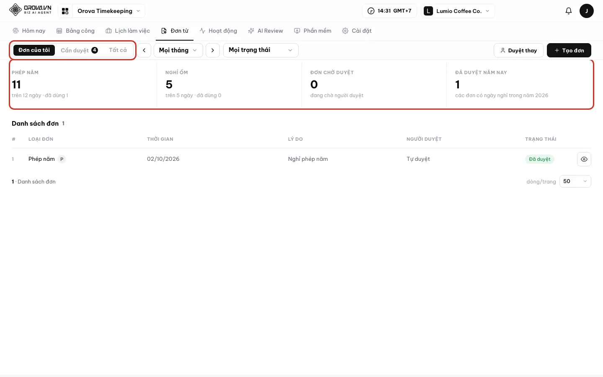The image size is (603, 377).
Task: Open the user avatar J menu
Action: pyautogui.click(x=586, y=11)
